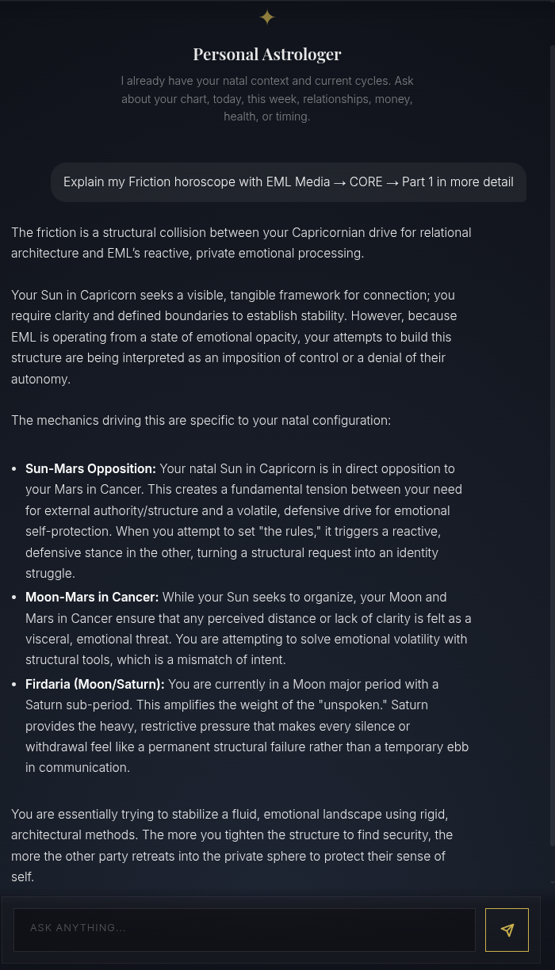This screenshot has height=970, width=555.
Task: Click the Firdaria (Moon/Saturn) bold label
Action: pos(95,684)
